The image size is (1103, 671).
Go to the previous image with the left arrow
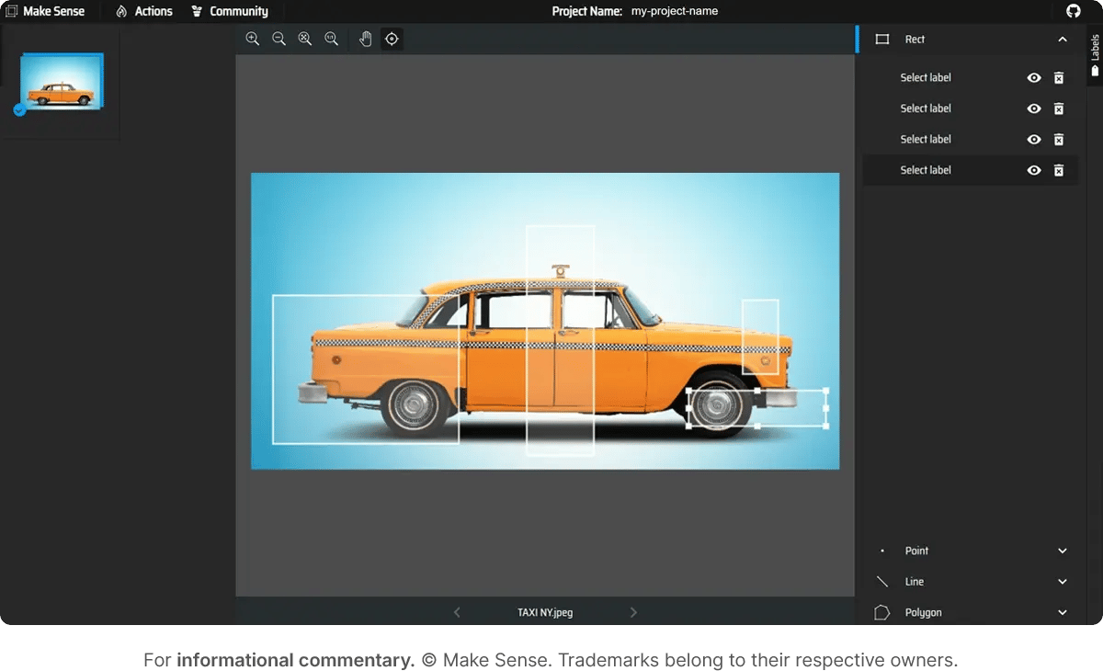tap(457, 611)
